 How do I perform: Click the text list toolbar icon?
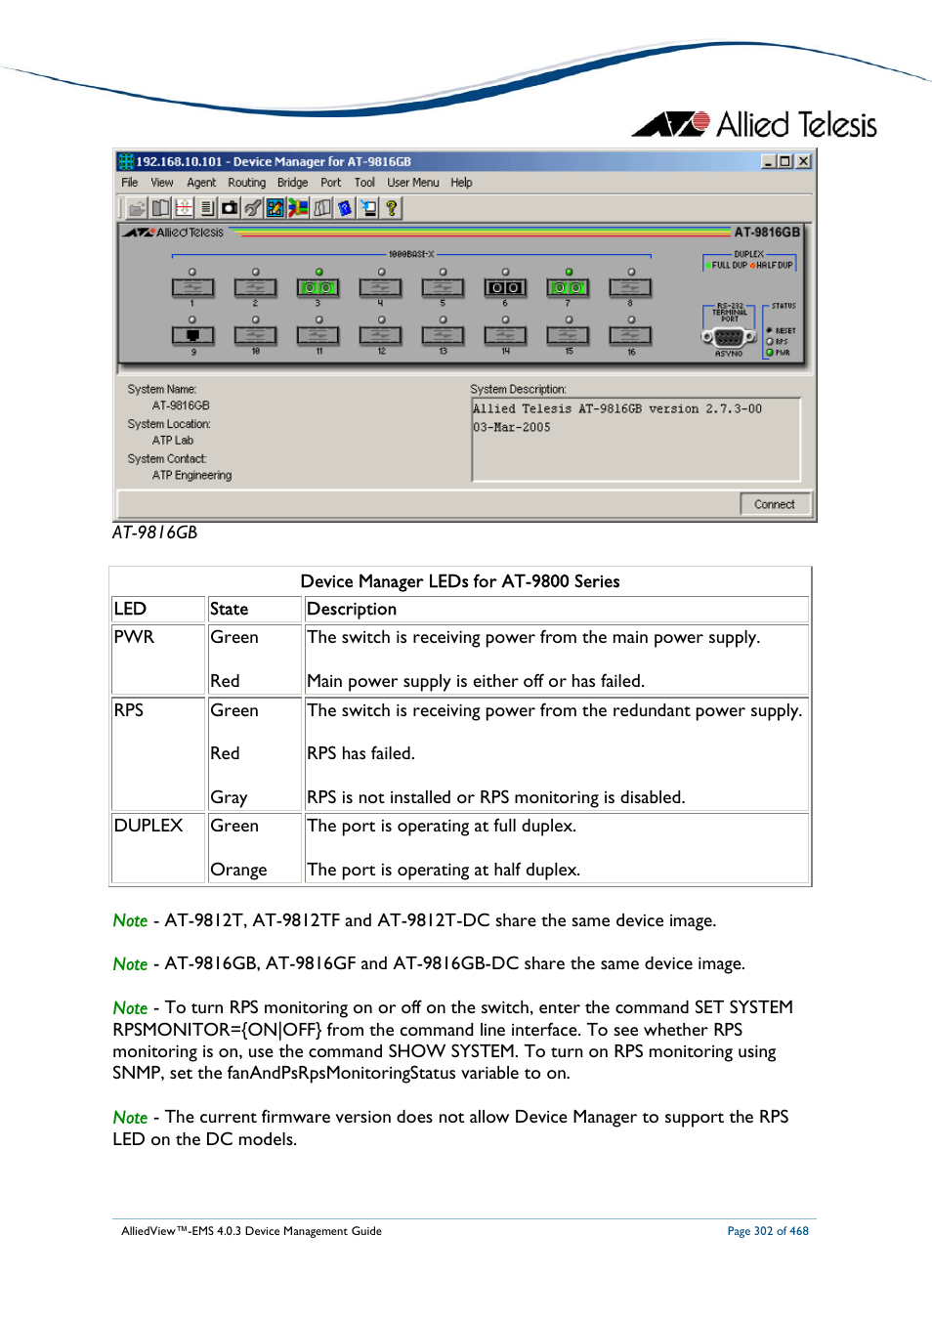tap(206, 208)
